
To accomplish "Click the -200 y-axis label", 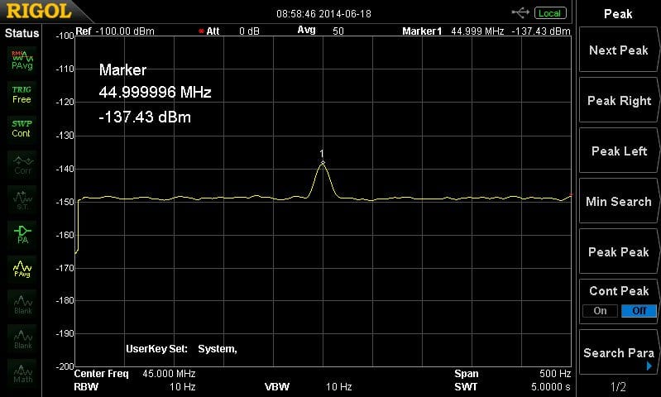I will tap(65, 366).
